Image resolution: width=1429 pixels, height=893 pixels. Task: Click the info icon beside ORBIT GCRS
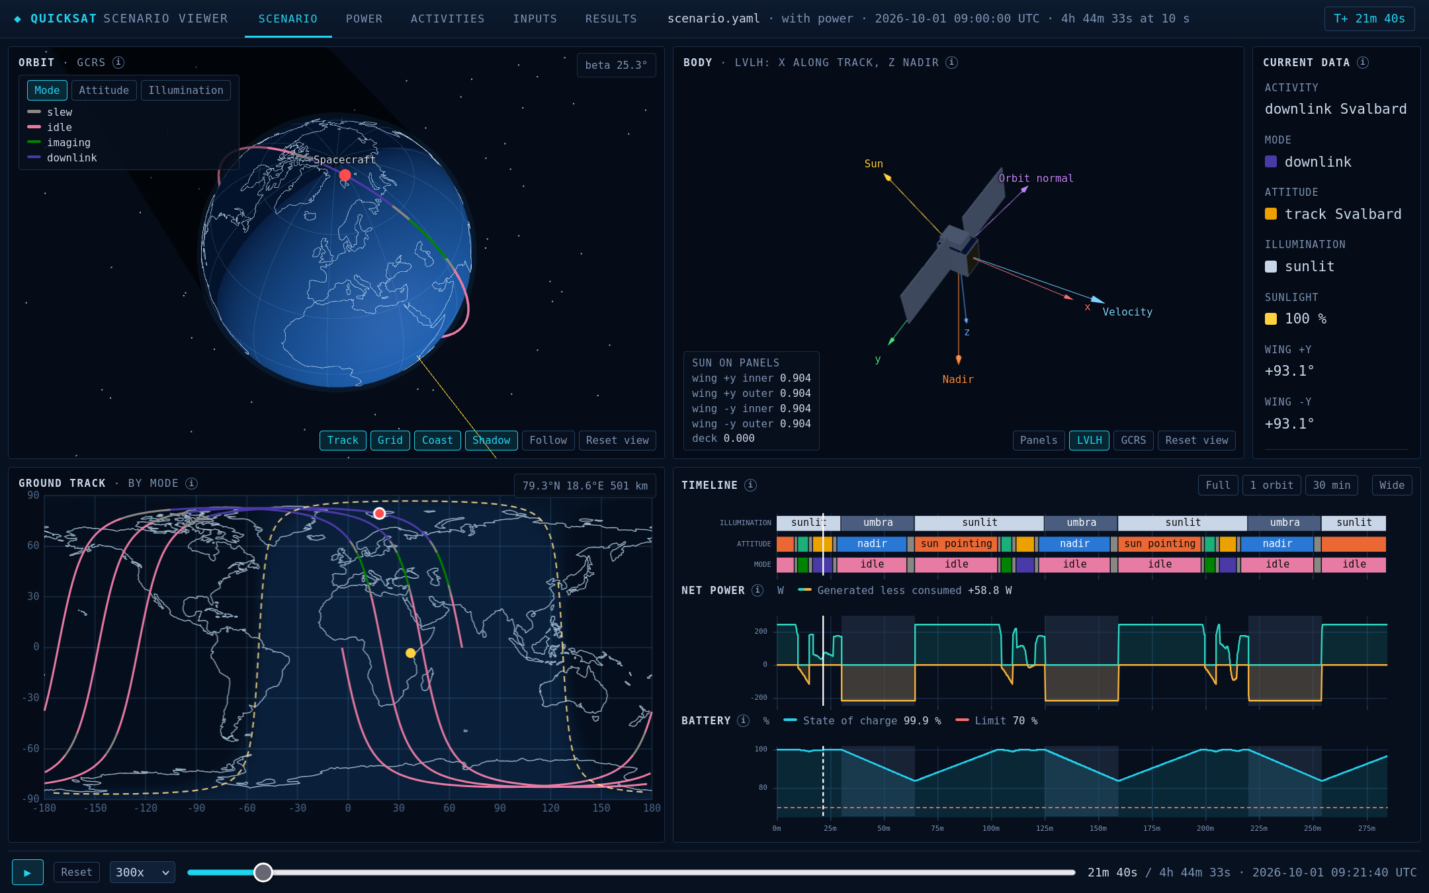(118, 62)
